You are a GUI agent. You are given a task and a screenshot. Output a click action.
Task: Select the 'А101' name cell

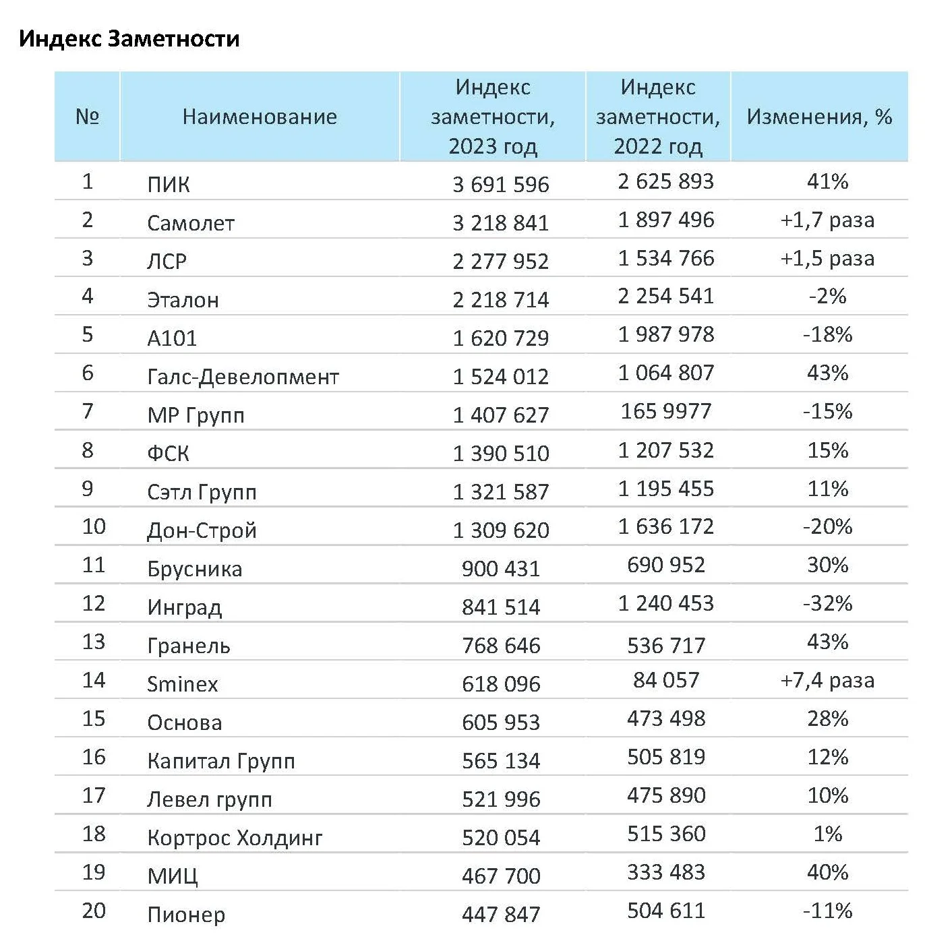tap(172, 338)
